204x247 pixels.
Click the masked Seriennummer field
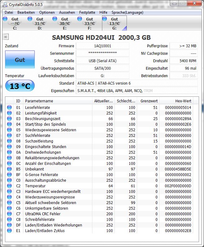(x=103, y=53)
